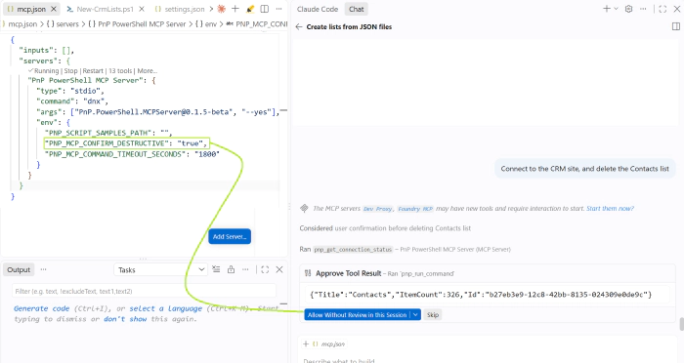Click the Skip button

coord(433,314)
